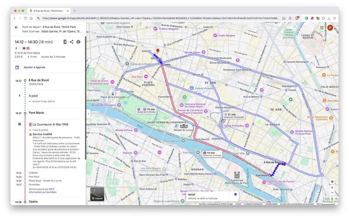Click 'Point d'arrivée : Palais Garnier' field
Viewport: 349px width, 219px height.
point(52,31)
